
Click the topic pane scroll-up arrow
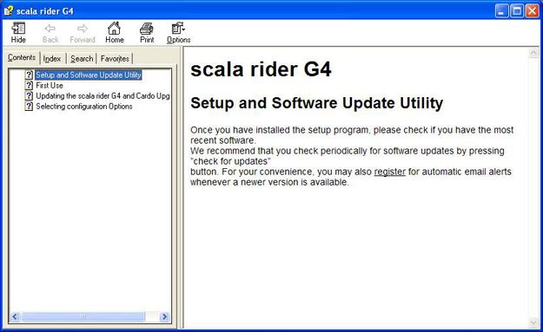click(x=533, y=53)
